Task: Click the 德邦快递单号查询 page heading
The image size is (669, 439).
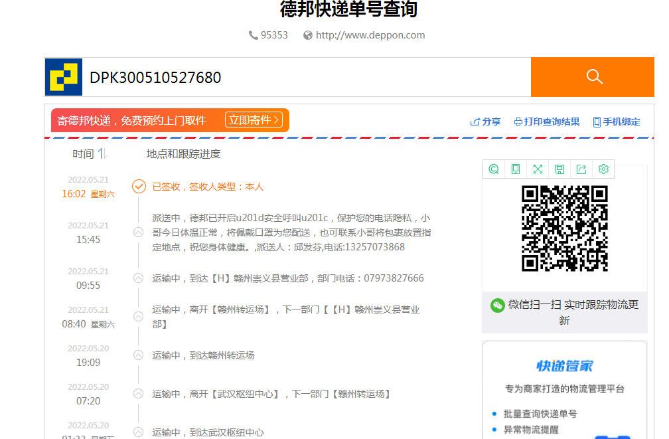Action: [348, 9]
